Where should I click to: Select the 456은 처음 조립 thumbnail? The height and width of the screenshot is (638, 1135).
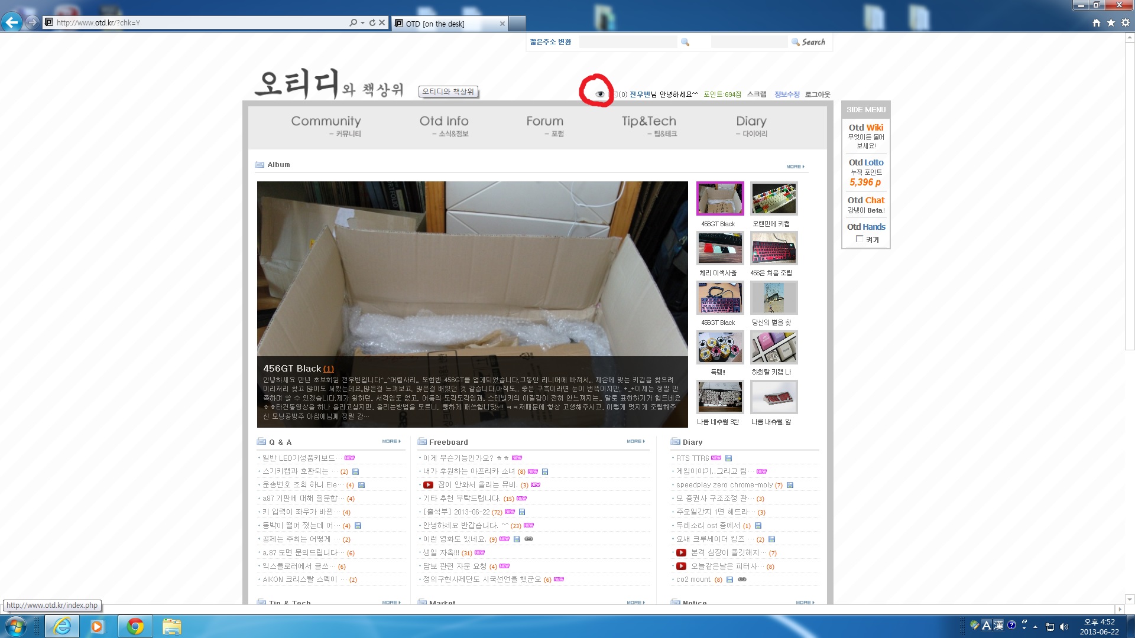click(x=774, y=248)
